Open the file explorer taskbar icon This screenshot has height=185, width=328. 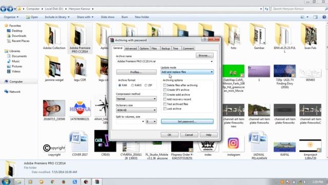19,181
